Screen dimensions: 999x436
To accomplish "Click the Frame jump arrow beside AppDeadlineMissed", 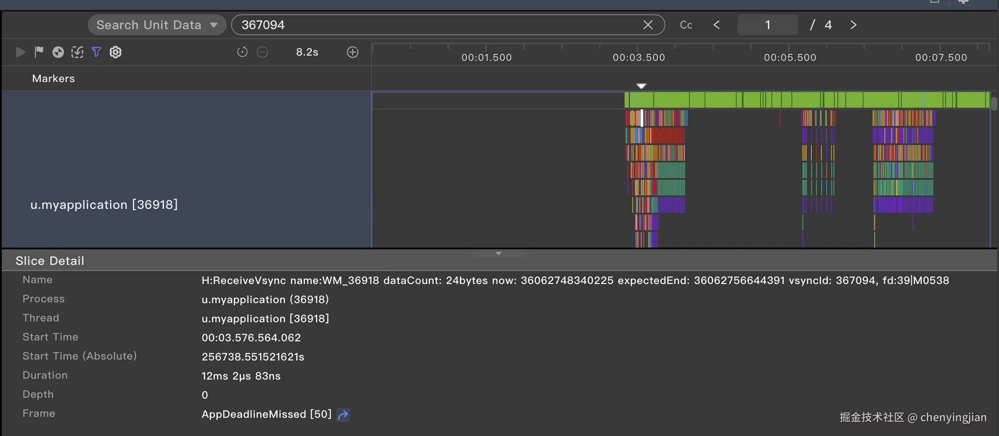I will [343, 415].
